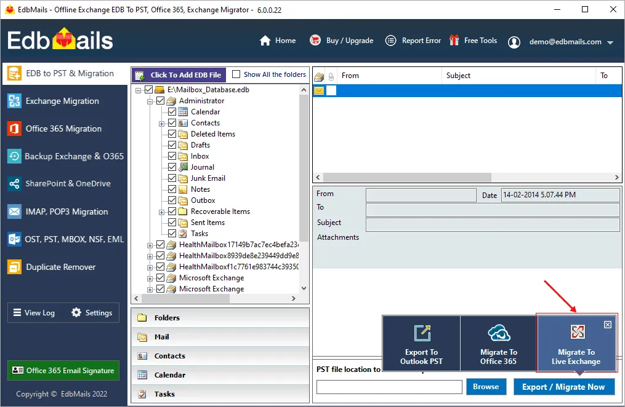The height and width of the screenshot is (407, 625).
Task: Toggle the Show All the folders checkbox
Action: [x=236, y=74]
